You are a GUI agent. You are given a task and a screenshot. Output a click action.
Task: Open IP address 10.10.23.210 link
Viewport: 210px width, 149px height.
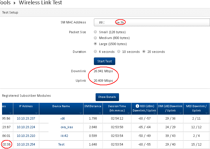click(x=26, y=136)
